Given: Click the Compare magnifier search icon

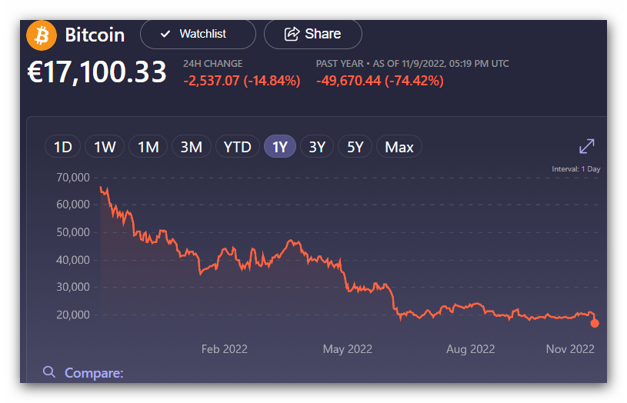Looking at the screenshot, I should (49, 372).
